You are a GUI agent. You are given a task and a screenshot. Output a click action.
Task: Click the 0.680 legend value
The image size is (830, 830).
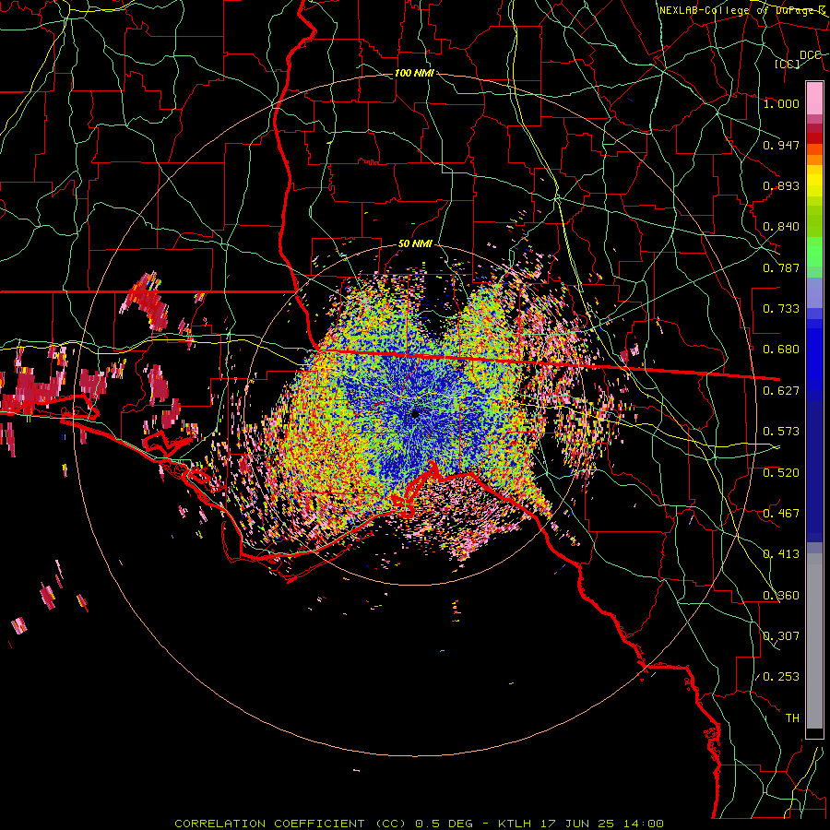pos(781,350)
